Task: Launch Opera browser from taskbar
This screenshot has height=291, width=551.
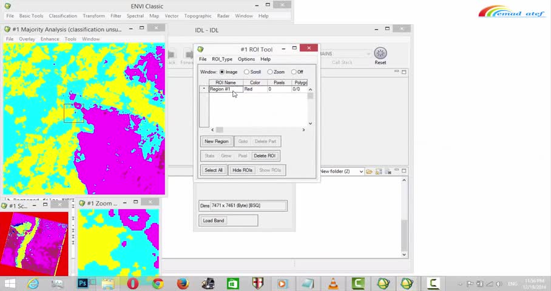Action: click(x=132, y=283)
